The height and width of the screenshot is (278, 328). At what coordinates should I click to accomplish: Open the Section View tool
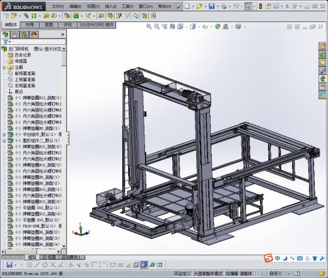172,27
